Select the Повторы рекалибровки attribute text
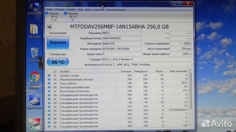This screenshot has width=236, height=132. [75, 87]
